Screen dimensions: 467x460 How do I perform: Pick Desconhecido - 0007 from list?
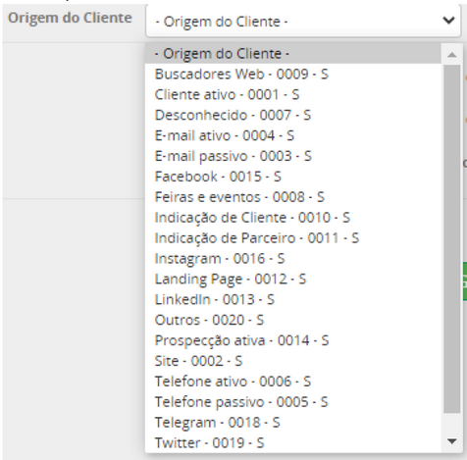(x=293, y=115)
